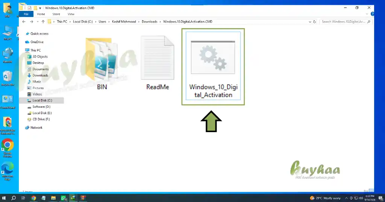Viewport: 385px width, 202px height.
Task: Open Desktop in navigation pane
Action: pyautogui.click(x=36, y=63)
